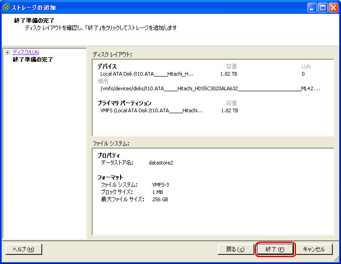Open the ディスク/LUN step link
Screen dimensions: 341x264
click(26, 52)
